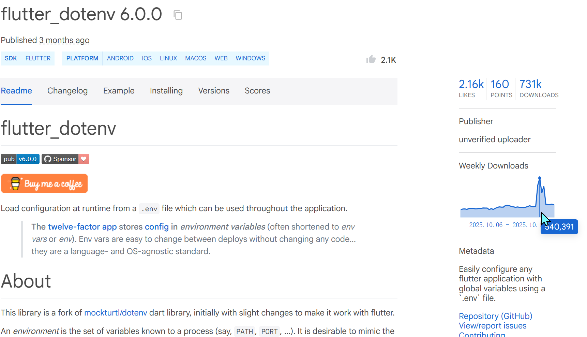
Task: View the Scores tab
Action: pyautogui.click(x=257, y=91)
